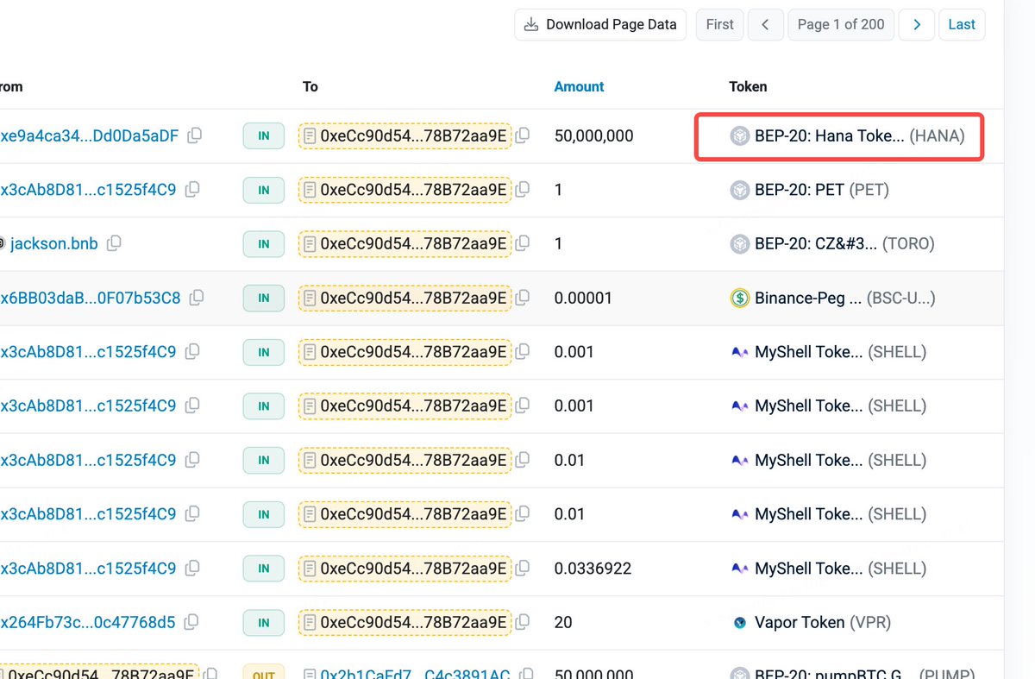1035x679 pixels.
Task: Click the Binance-Peg token dollar icon
Action: [x=739, y=298]
